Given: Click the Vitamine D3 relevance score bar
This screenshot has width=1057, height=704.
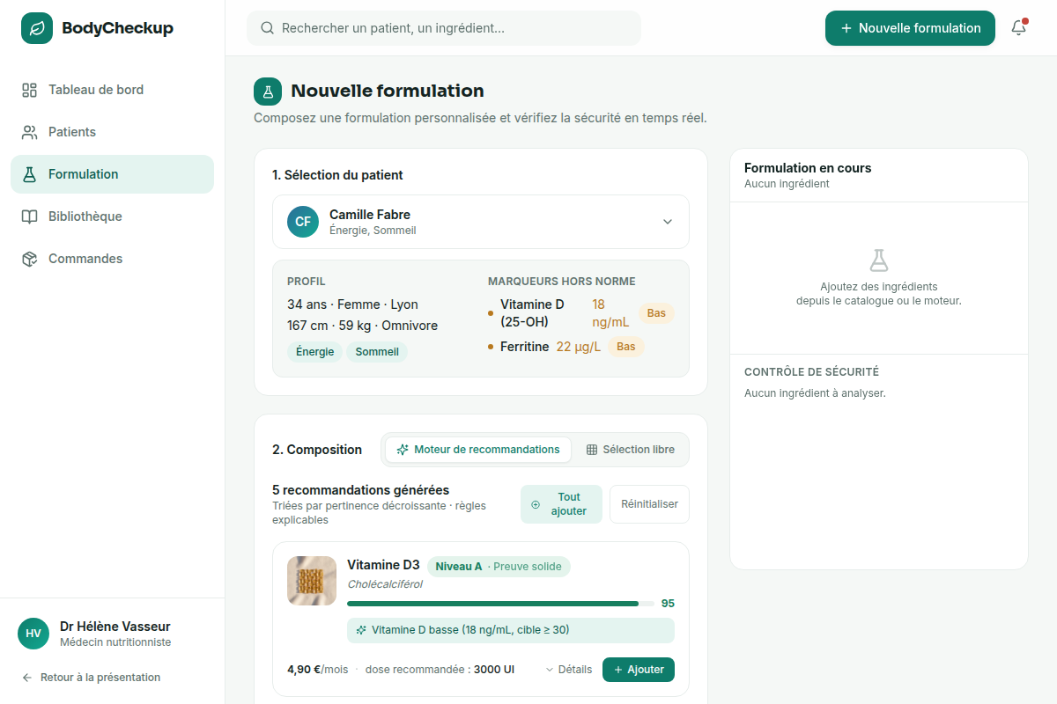Looking at the screenshot, I should (x=500, y=604).
